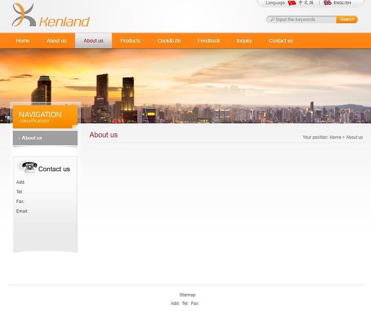Click the Contact us sidebar heading
This screenshot has height=311, width=371.
(x=54, y=169)
